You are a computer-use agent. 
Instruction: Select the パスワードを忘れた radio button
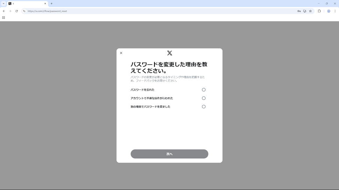tap(204, 90)
